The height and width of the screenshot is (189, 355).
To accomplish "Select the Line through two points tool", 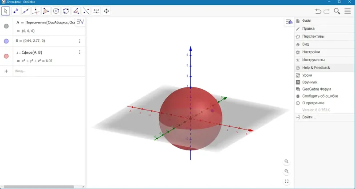I will coord(26,11).
